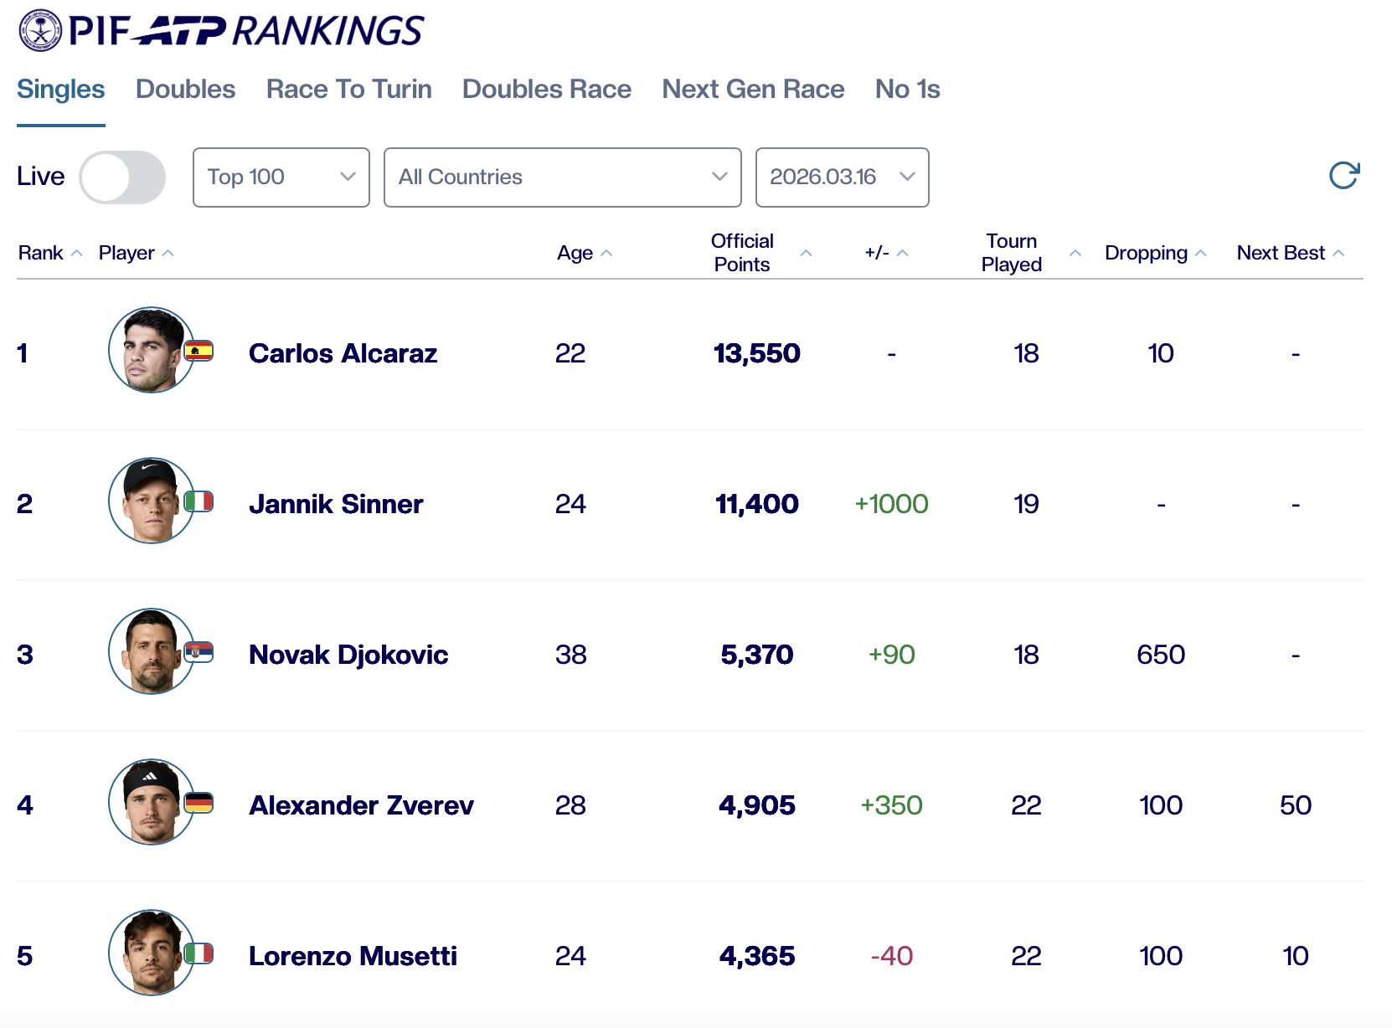Sort by Next Best arrow
The height and width of the screenshot is (1028, 1392).
click(1338, 254)
